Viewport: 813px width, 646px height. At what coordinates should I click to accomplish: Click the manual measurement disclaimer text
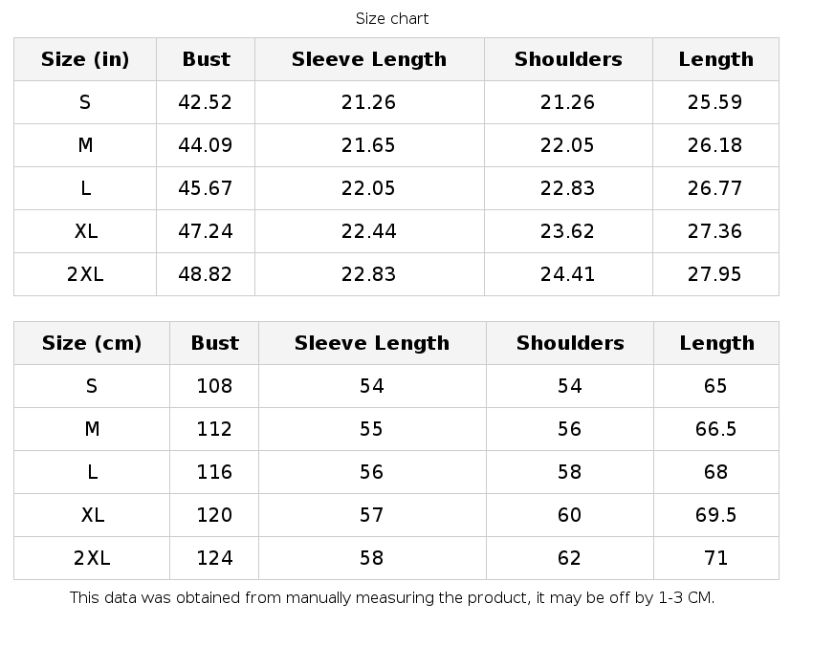pos(392,598)
